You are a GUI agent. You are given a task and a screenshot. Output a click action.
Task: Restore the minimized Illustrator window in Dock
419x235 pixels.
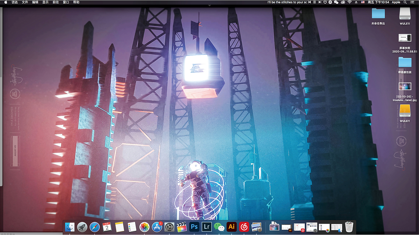pyautogui.click(x=287, y=227)
